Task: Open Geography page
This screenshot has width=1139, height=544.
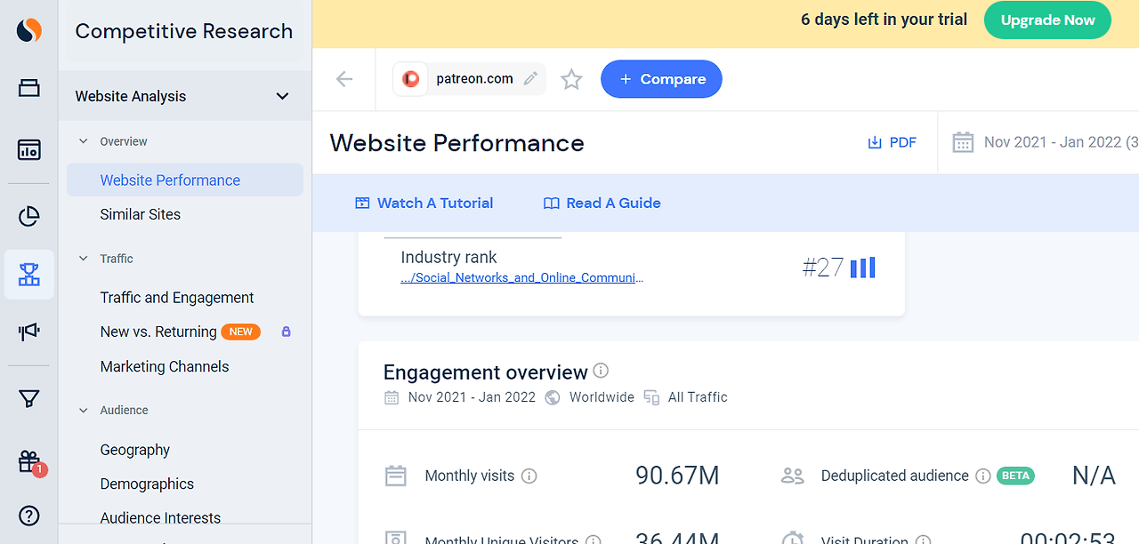Action: (x=135, y=450)
